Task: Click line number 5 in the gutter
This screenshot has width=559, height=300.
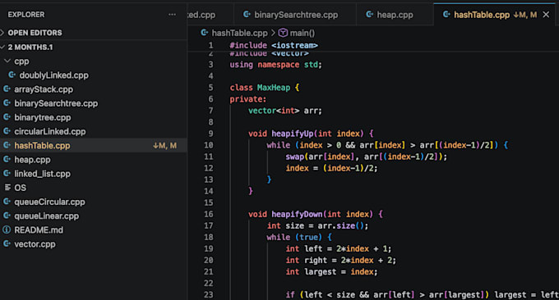Action: (x=210, y=88)
